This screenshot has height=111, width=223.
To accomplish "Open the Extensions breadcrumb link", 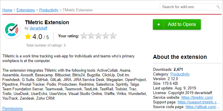I will [x=26, y=10].
